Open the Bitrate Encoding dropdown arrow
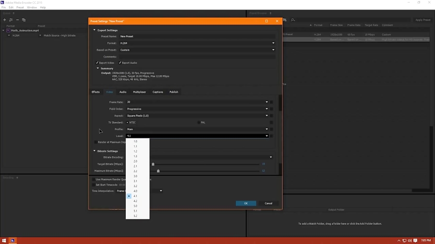 click(x=271, y=157)
